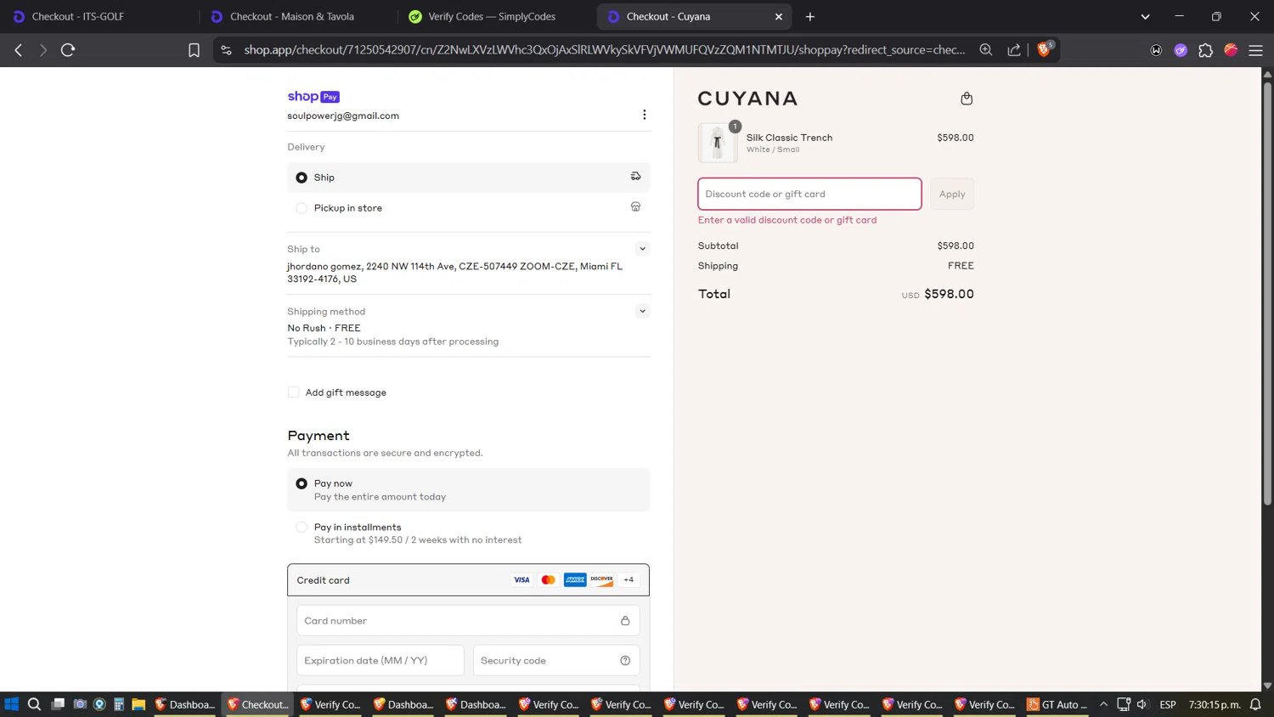Open the Calculator taskbar icon
Viewport: 1274px width, 717px height.
(119, 704)
